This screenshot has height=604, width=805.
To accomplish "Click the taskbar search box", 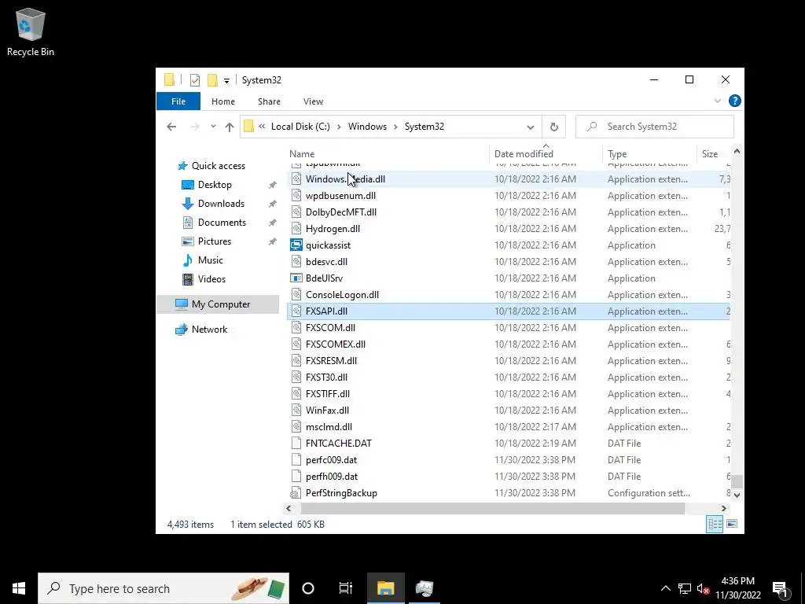I will click(x=164, y=588).
